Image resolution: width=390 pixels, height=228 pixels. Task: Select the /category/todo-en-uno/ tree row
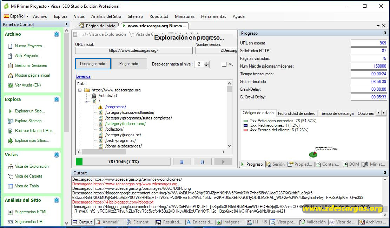(125, 124)
